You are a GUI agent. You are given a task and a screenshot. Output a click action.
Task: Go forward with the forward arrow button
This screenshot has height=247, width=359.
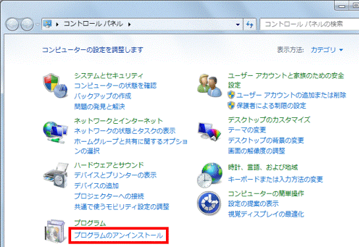[27, 24]
